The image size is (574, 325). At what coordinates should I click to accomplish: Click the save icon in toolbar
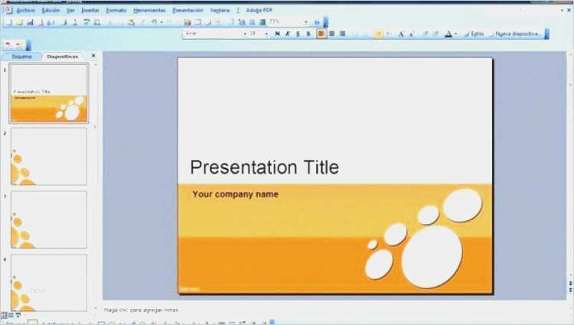pyautogui.click(x=30, y=22)
